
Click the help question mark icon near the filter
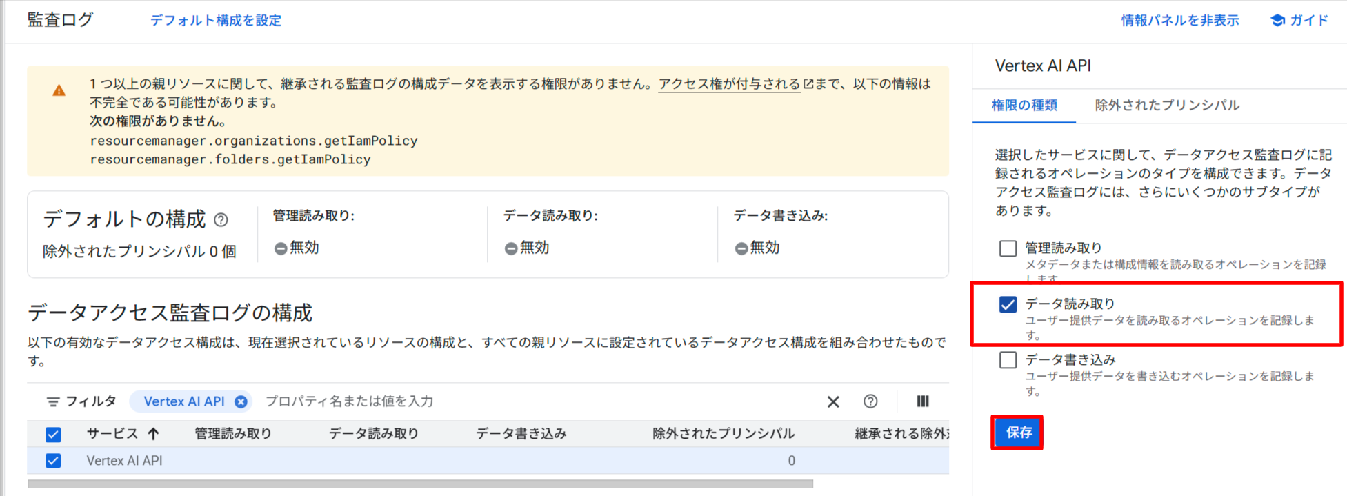point(870,401)
